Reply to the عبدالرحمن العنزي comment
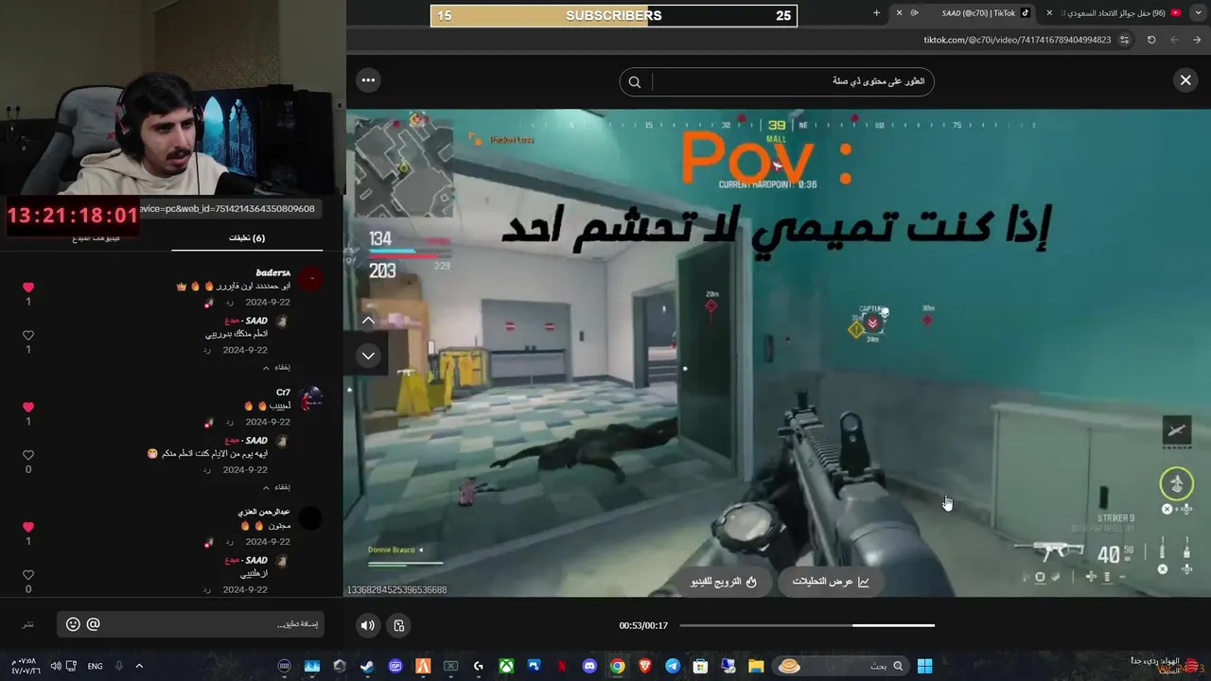The image size is (1211, 681). tap(229, 542)
